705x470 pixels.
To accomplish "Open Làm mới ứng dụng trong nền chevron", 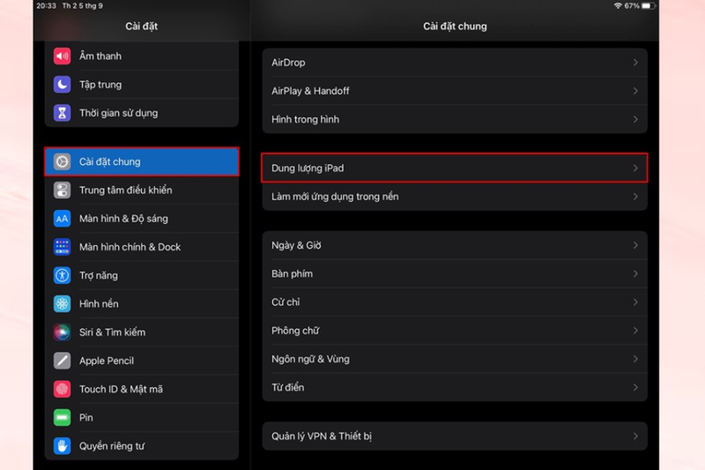I will 635,197.
